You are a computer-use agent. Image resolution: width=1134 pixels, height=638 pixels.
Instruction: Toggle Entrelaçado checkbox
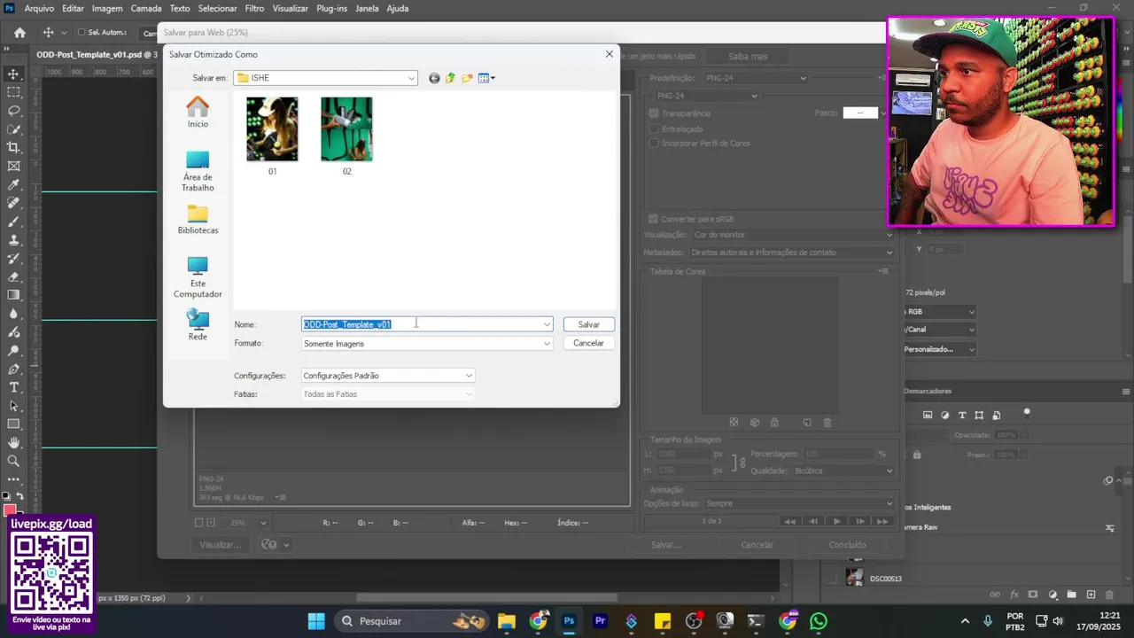654,128
